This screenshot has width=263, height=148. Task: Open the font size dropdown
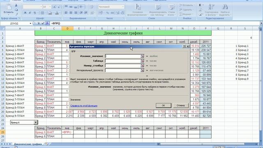(50, 7)
